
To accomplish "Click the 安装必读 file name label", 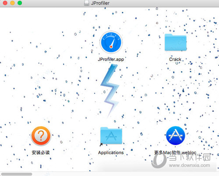I will tap(41, 152).
